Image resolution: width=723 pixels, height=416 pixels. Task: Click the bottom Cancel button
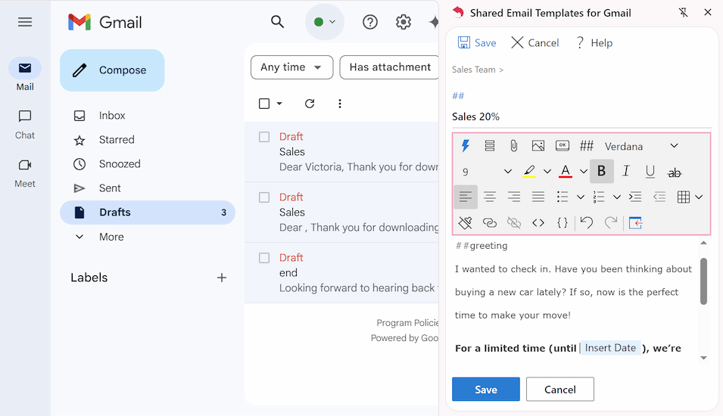tap(559, 390)
